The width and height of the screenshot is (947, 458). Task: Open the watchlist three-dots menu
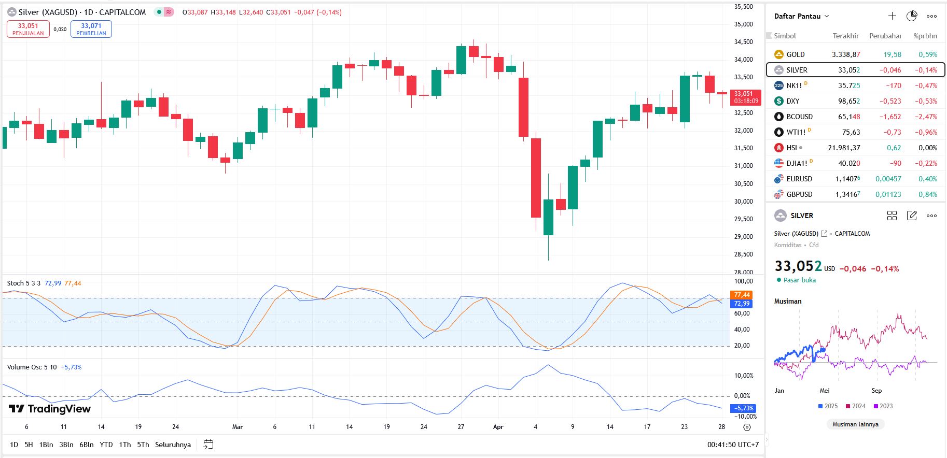[x=931, y=16]
